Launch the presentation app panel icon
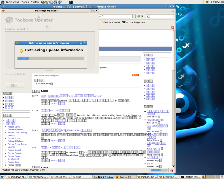Viewport: 224px width, 179px height. (x=55, y=2)
